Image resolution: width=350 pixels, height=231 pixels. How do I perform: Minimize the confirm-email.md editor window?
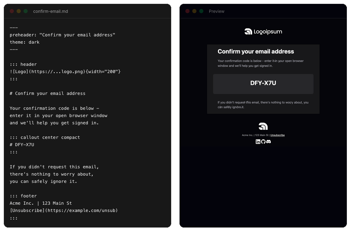(19, 11)
